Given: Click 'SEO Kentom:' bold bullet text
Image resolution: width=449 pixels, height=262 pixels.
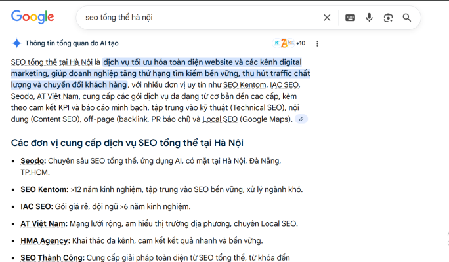Looking at the screenshot, I should pos(45,189).
